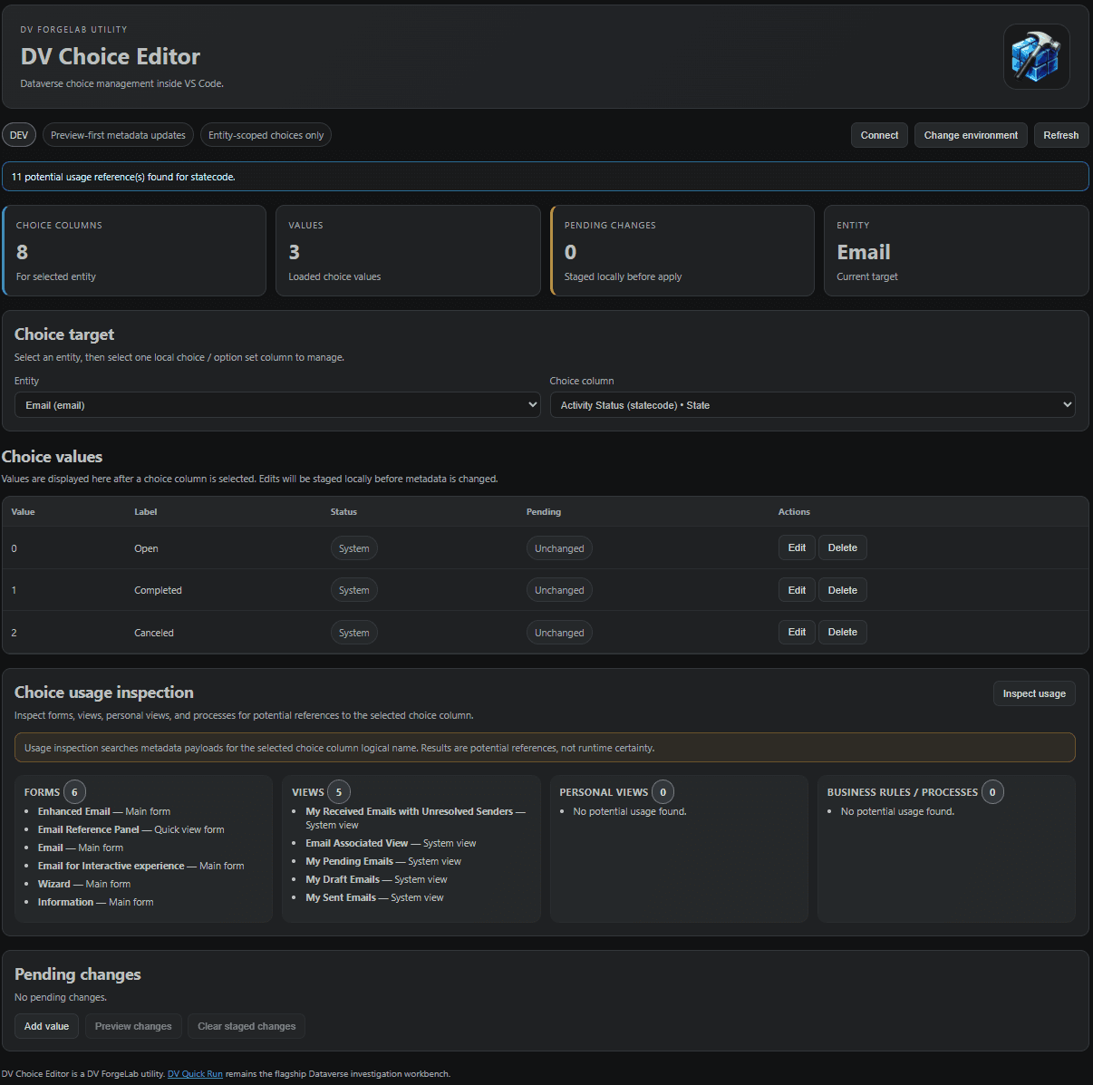Image resolution: width=1093 pixels, height=1085 pixels.
Task: Click the Forms count badge showing 6
Action: (x=74, y=792)
